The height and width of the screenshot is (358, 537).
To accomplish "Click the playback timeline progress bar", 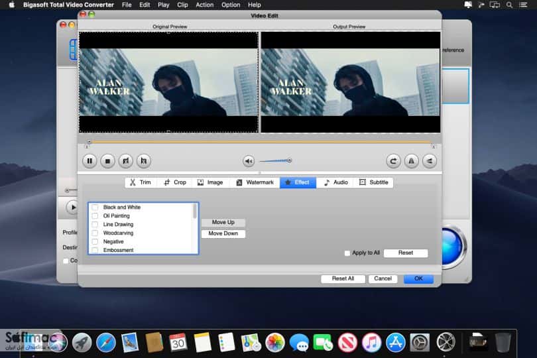I will (261, 141).
